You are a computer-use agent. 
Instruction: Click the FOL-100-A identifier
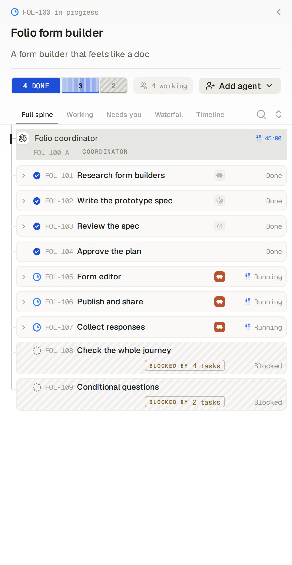tap(51, 152)
